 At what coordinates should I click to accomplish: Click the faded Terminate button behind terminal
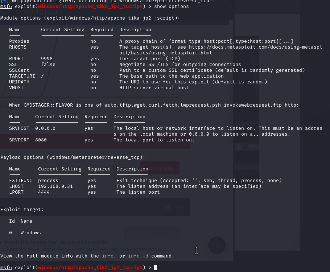point(160,168)
